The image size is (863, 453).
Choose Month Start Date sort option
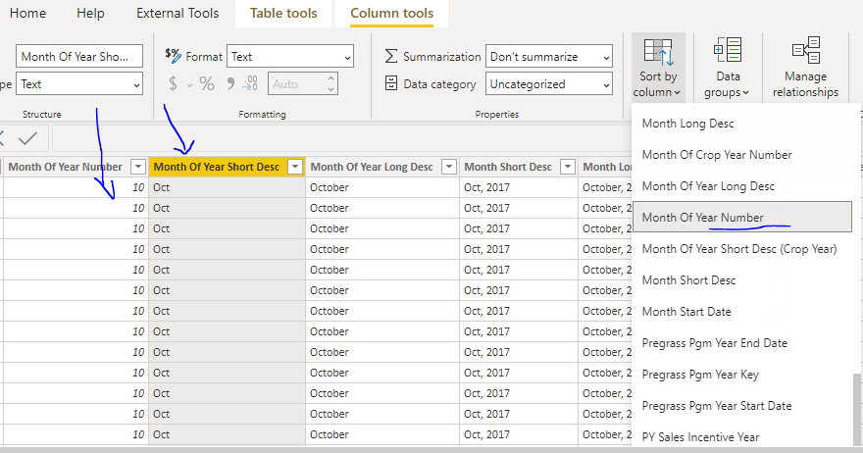click(x=742, y=312)
